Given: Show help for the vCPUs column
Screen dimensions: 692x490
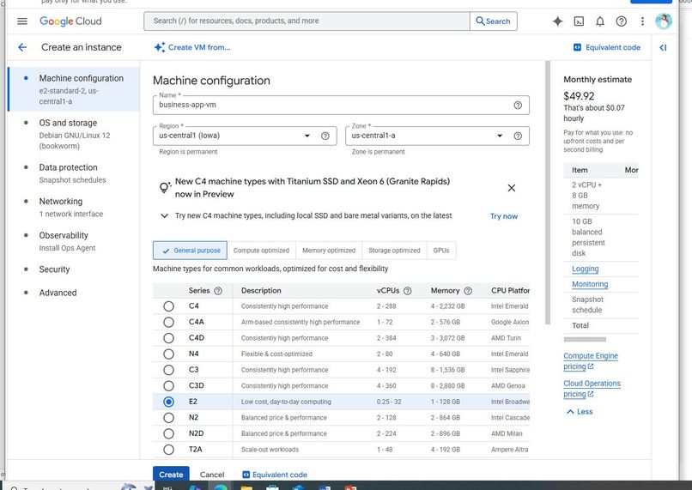Looking at the screenshot, I should click(407, 291).
